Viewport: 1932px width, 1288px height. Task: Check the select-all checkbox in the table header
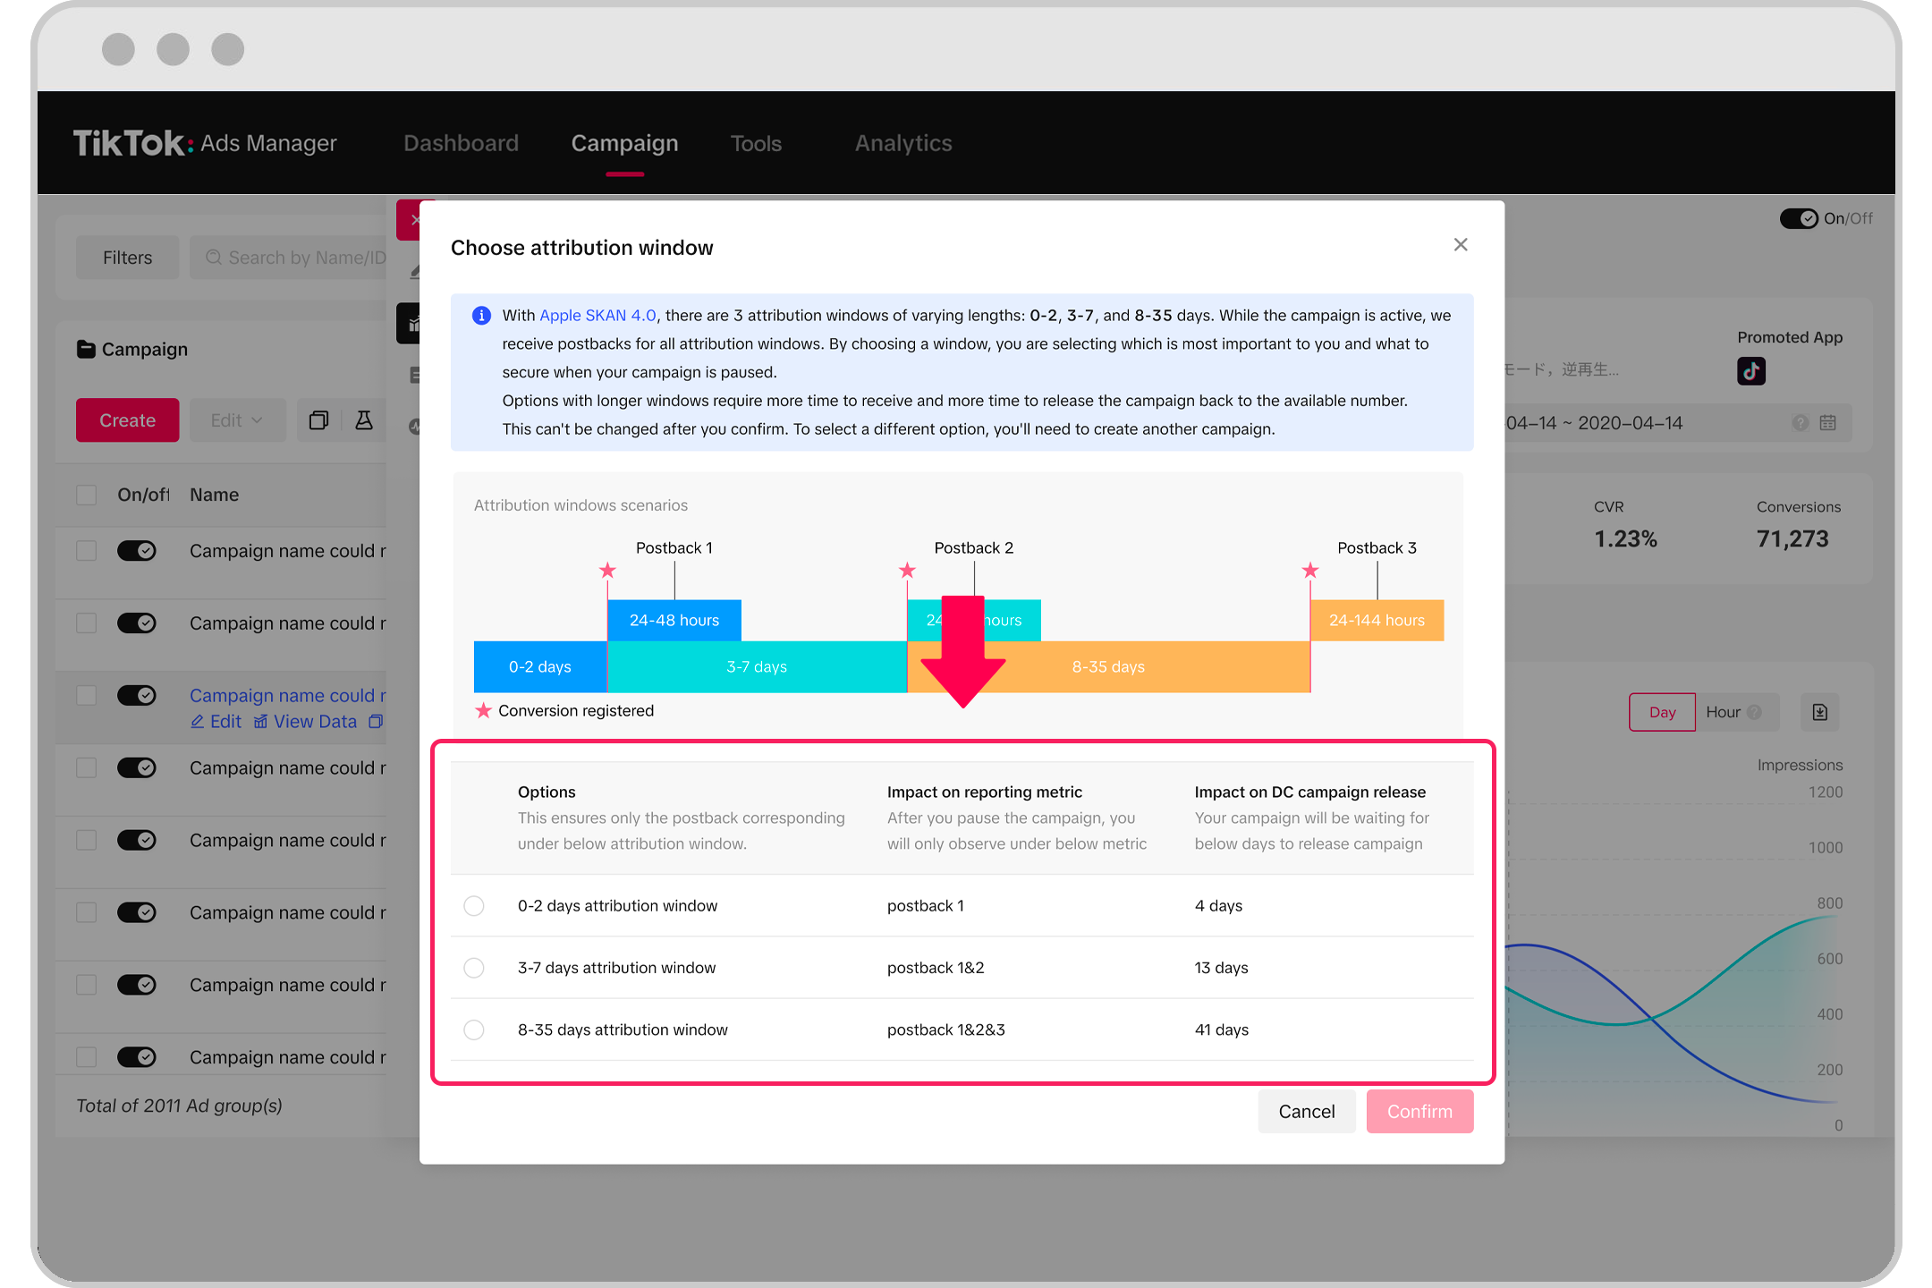click(86, 495)
